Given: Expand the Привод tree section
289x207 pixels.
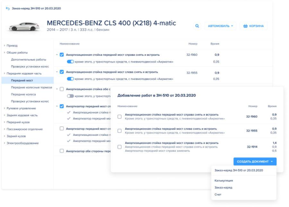Looking at the screenshot, I should coord(5,46).
